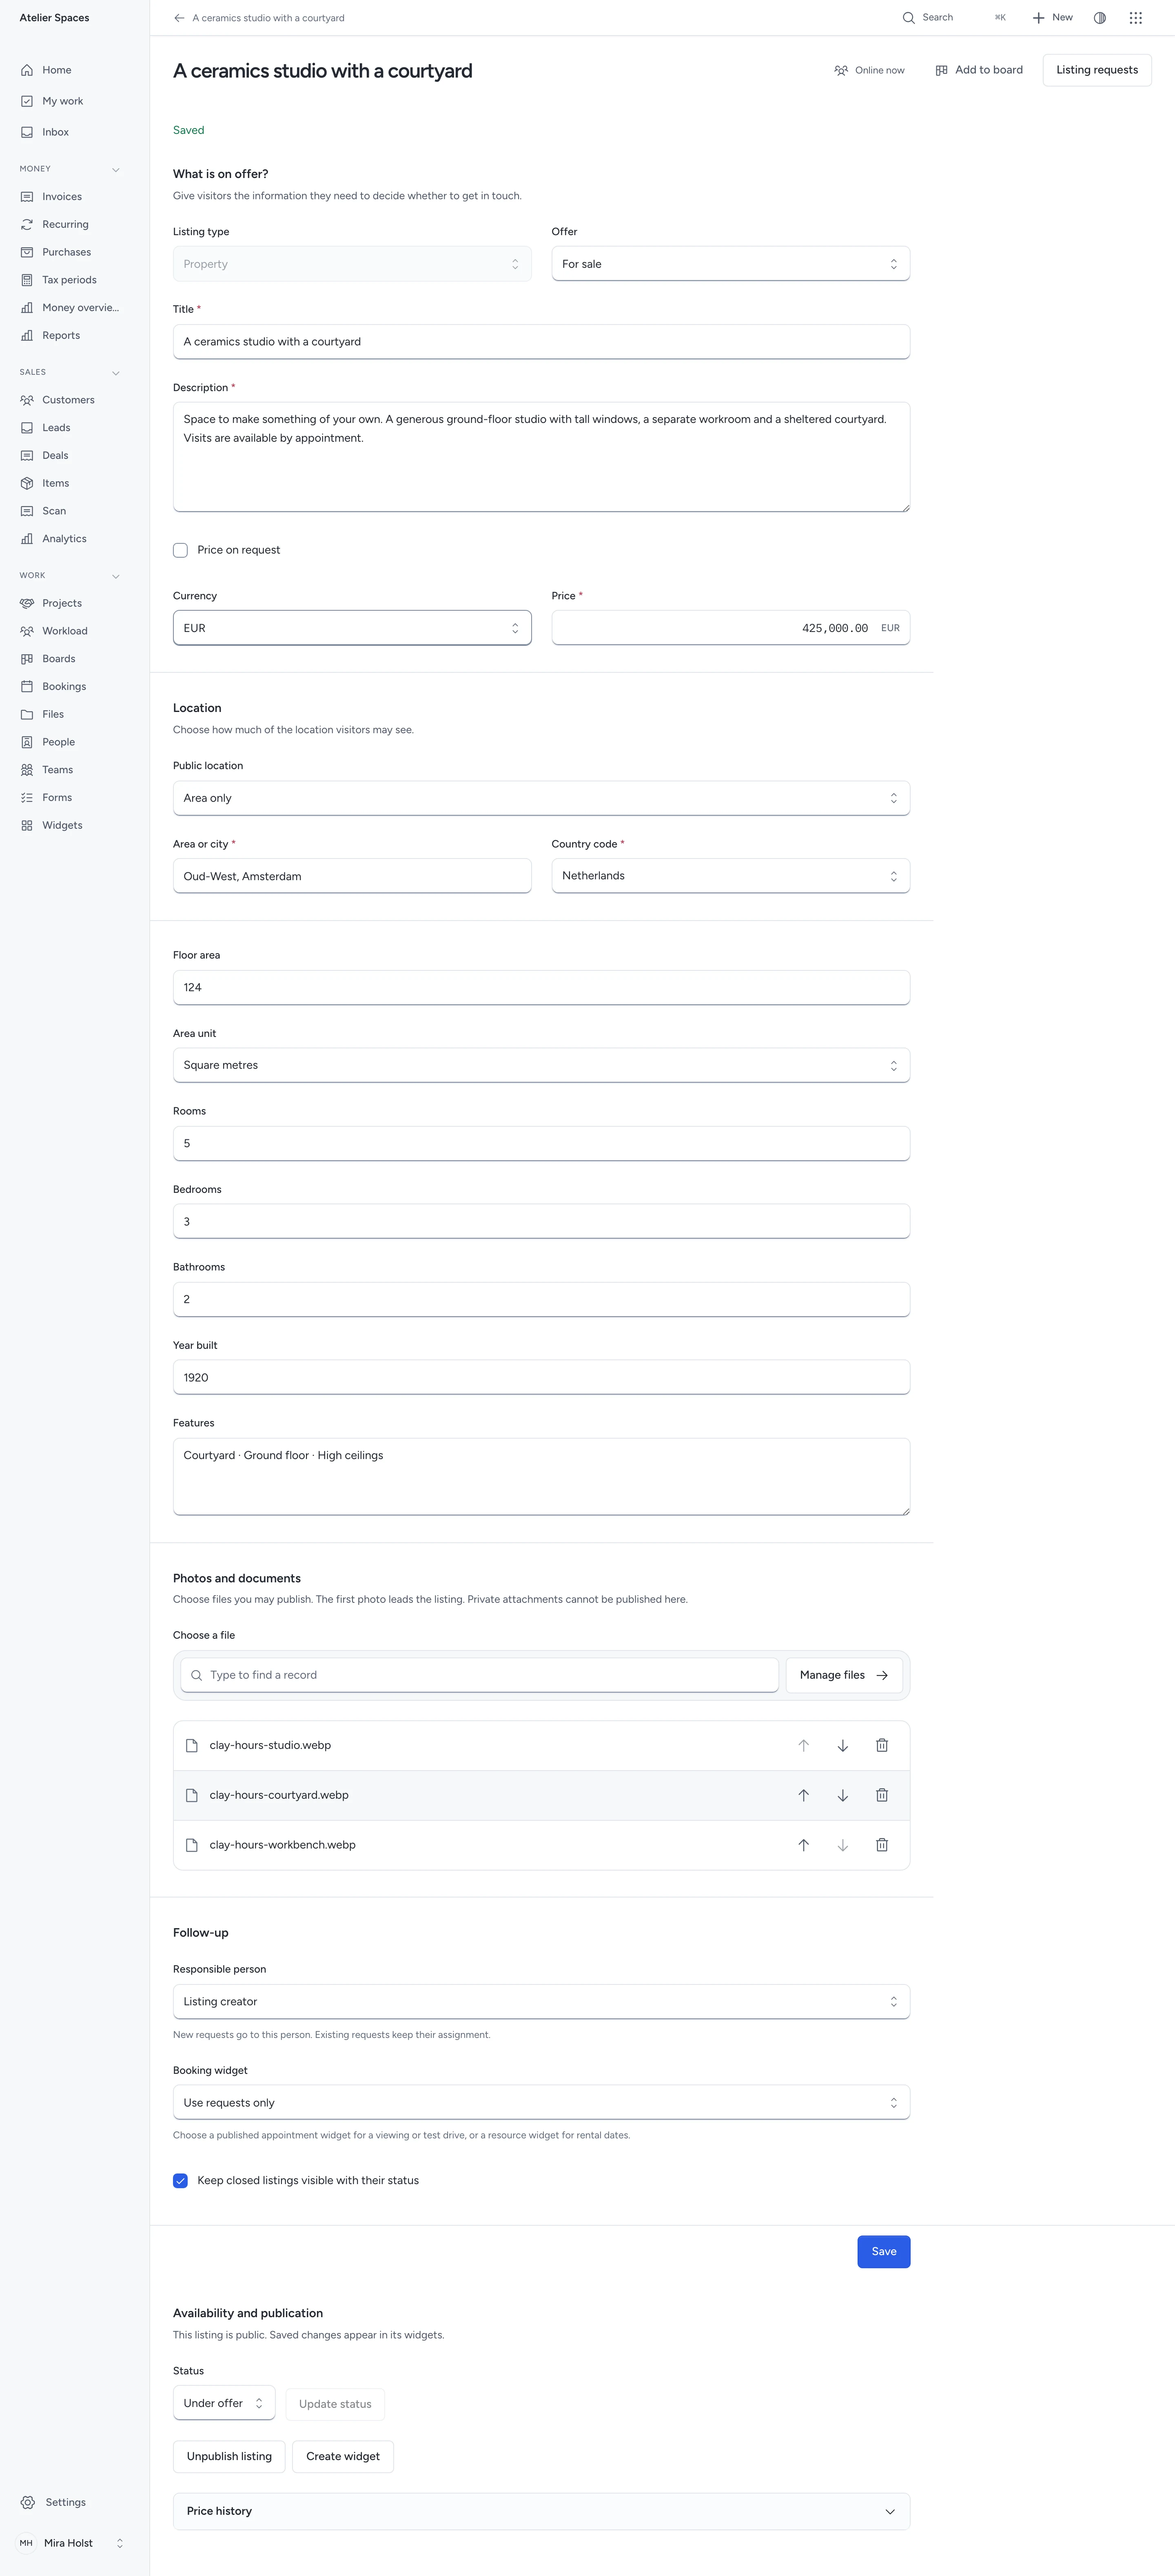This screenshot has width=1175, height=2576.
Task: Click the blue Save button
Action: (x=883, y=2251)
